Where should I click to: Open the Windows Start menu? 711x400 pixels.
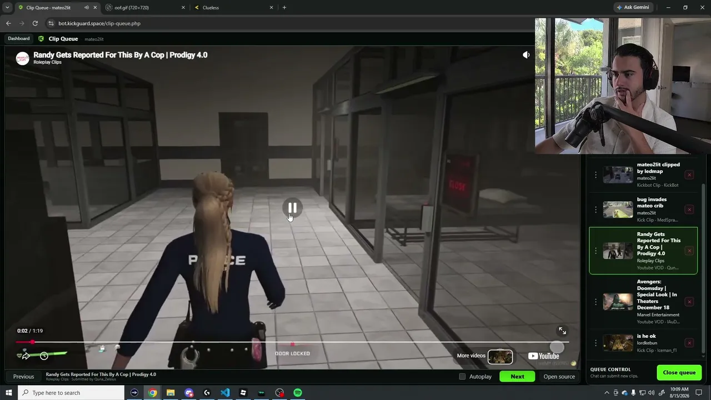(9, 393)
